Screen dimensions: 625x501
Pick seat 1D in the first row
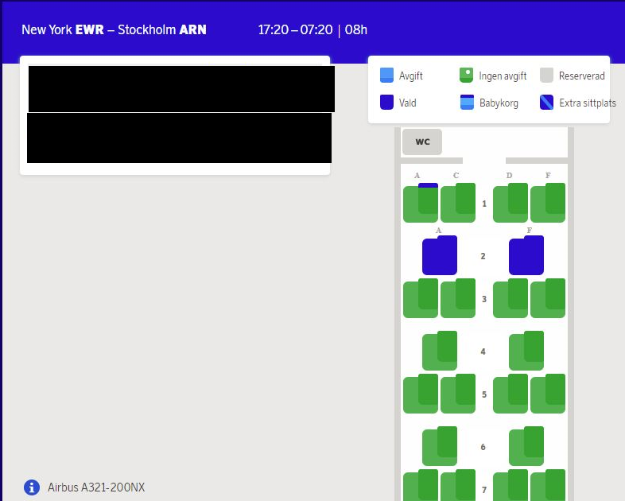point(510,204)
